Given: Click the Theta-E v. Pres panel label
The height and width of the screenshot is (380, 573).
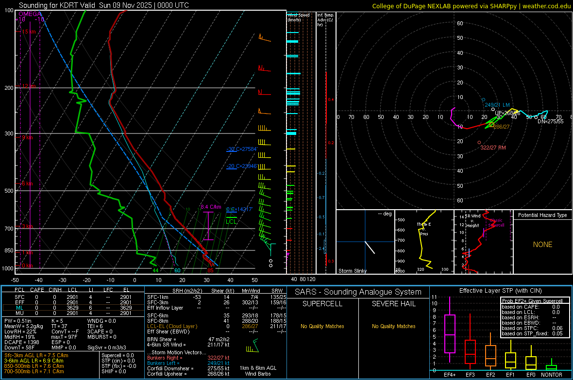Looking at the screenshot, I should 424,229.
